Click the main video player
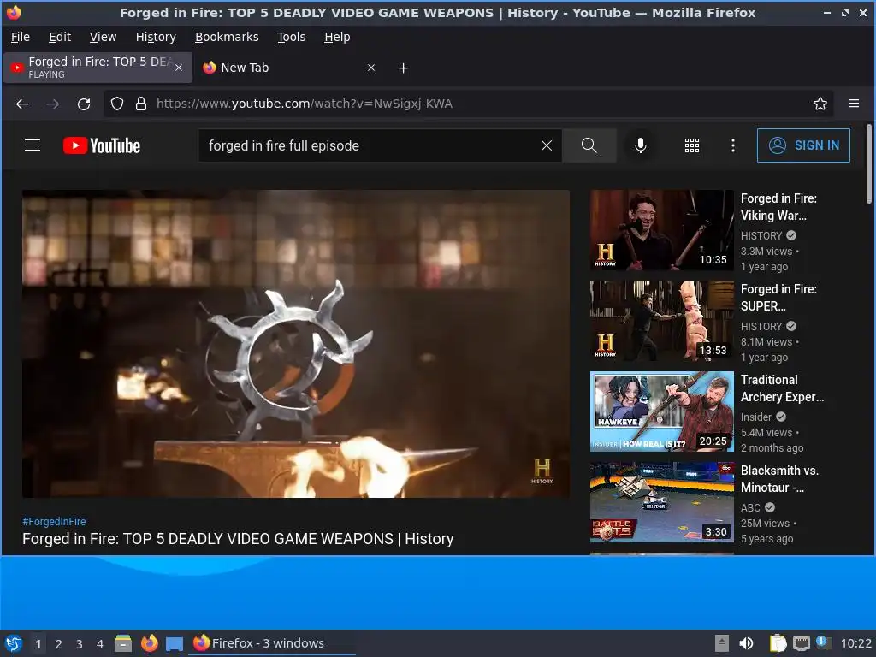The height and width of the screenshot is (657, 876). tap(296, 344)
